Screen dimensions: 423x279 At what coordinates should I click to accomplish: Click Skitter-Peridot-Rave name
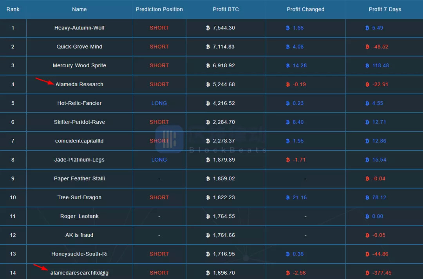pyautogui.click(x=79, y=122)
